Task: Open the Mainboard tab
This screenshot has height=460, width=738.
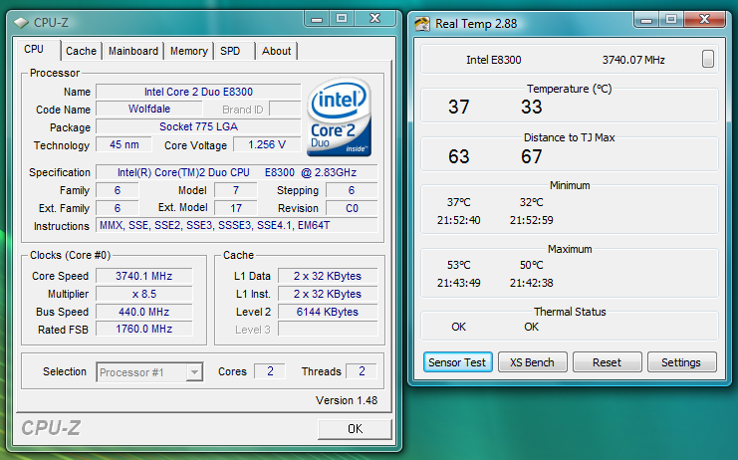Action: (x=133, y=51)
